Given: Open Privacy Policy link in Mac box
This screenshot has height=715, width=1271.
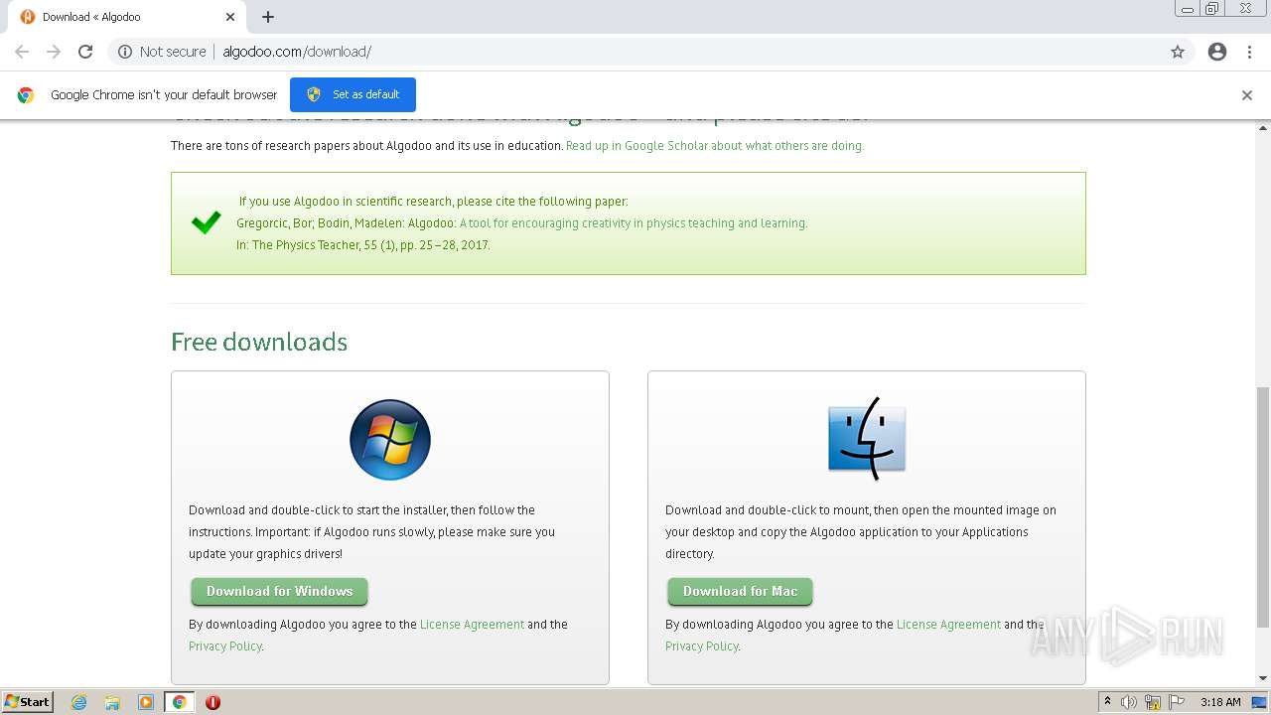Looking at the screenshot, I should tap(702, 646).
